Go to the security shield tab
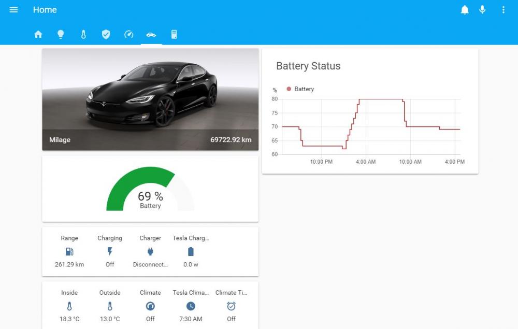Image resolution: width=518 pixels, height=329 pixels. [x=106, y=34]
